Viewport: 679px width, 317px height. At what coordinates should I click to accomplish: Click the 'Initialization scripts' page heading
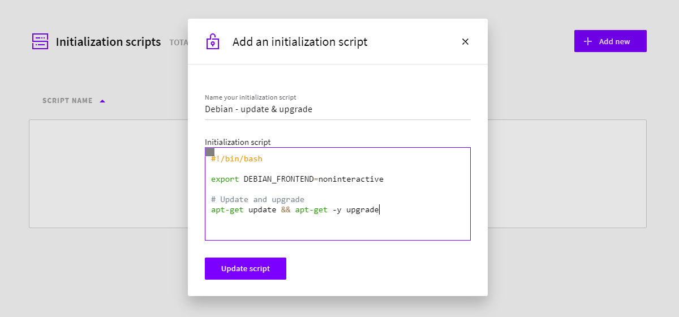[108, 42]
